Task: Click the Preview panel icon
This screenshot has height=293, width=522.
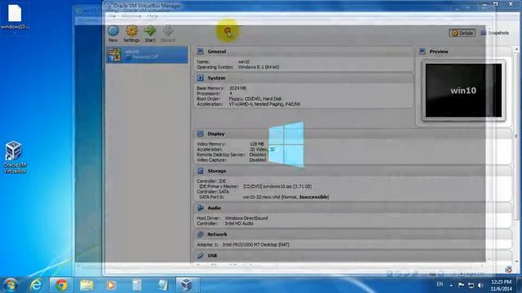Action: click(x=422, y=51)
